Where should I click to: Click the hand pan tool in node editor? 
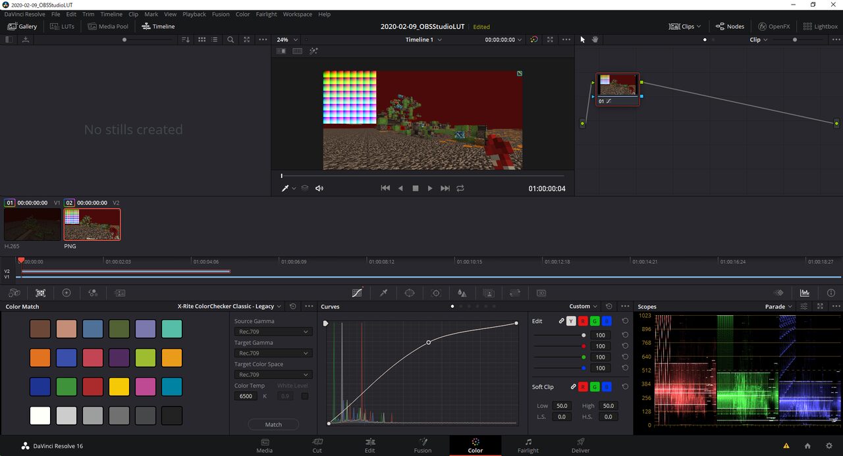[595, 39]
